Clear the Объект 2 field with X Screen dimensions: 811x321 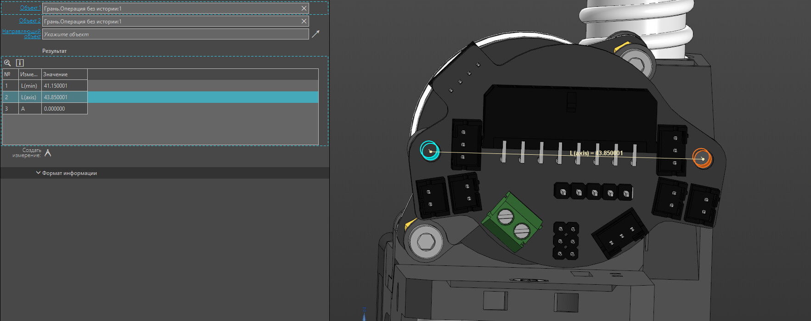(304, 21)
